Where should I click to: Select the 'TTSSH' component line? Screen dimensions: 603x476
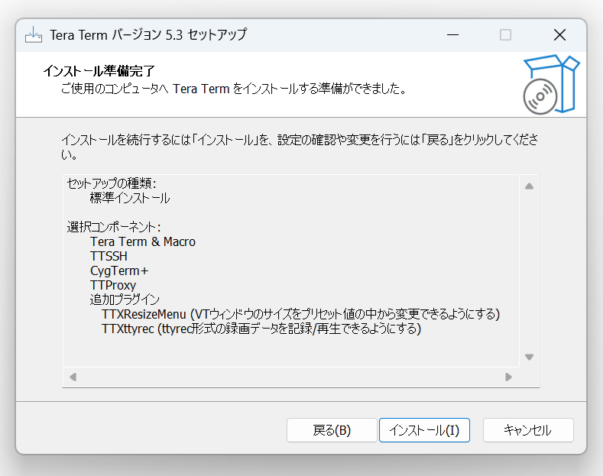[109, 256]
